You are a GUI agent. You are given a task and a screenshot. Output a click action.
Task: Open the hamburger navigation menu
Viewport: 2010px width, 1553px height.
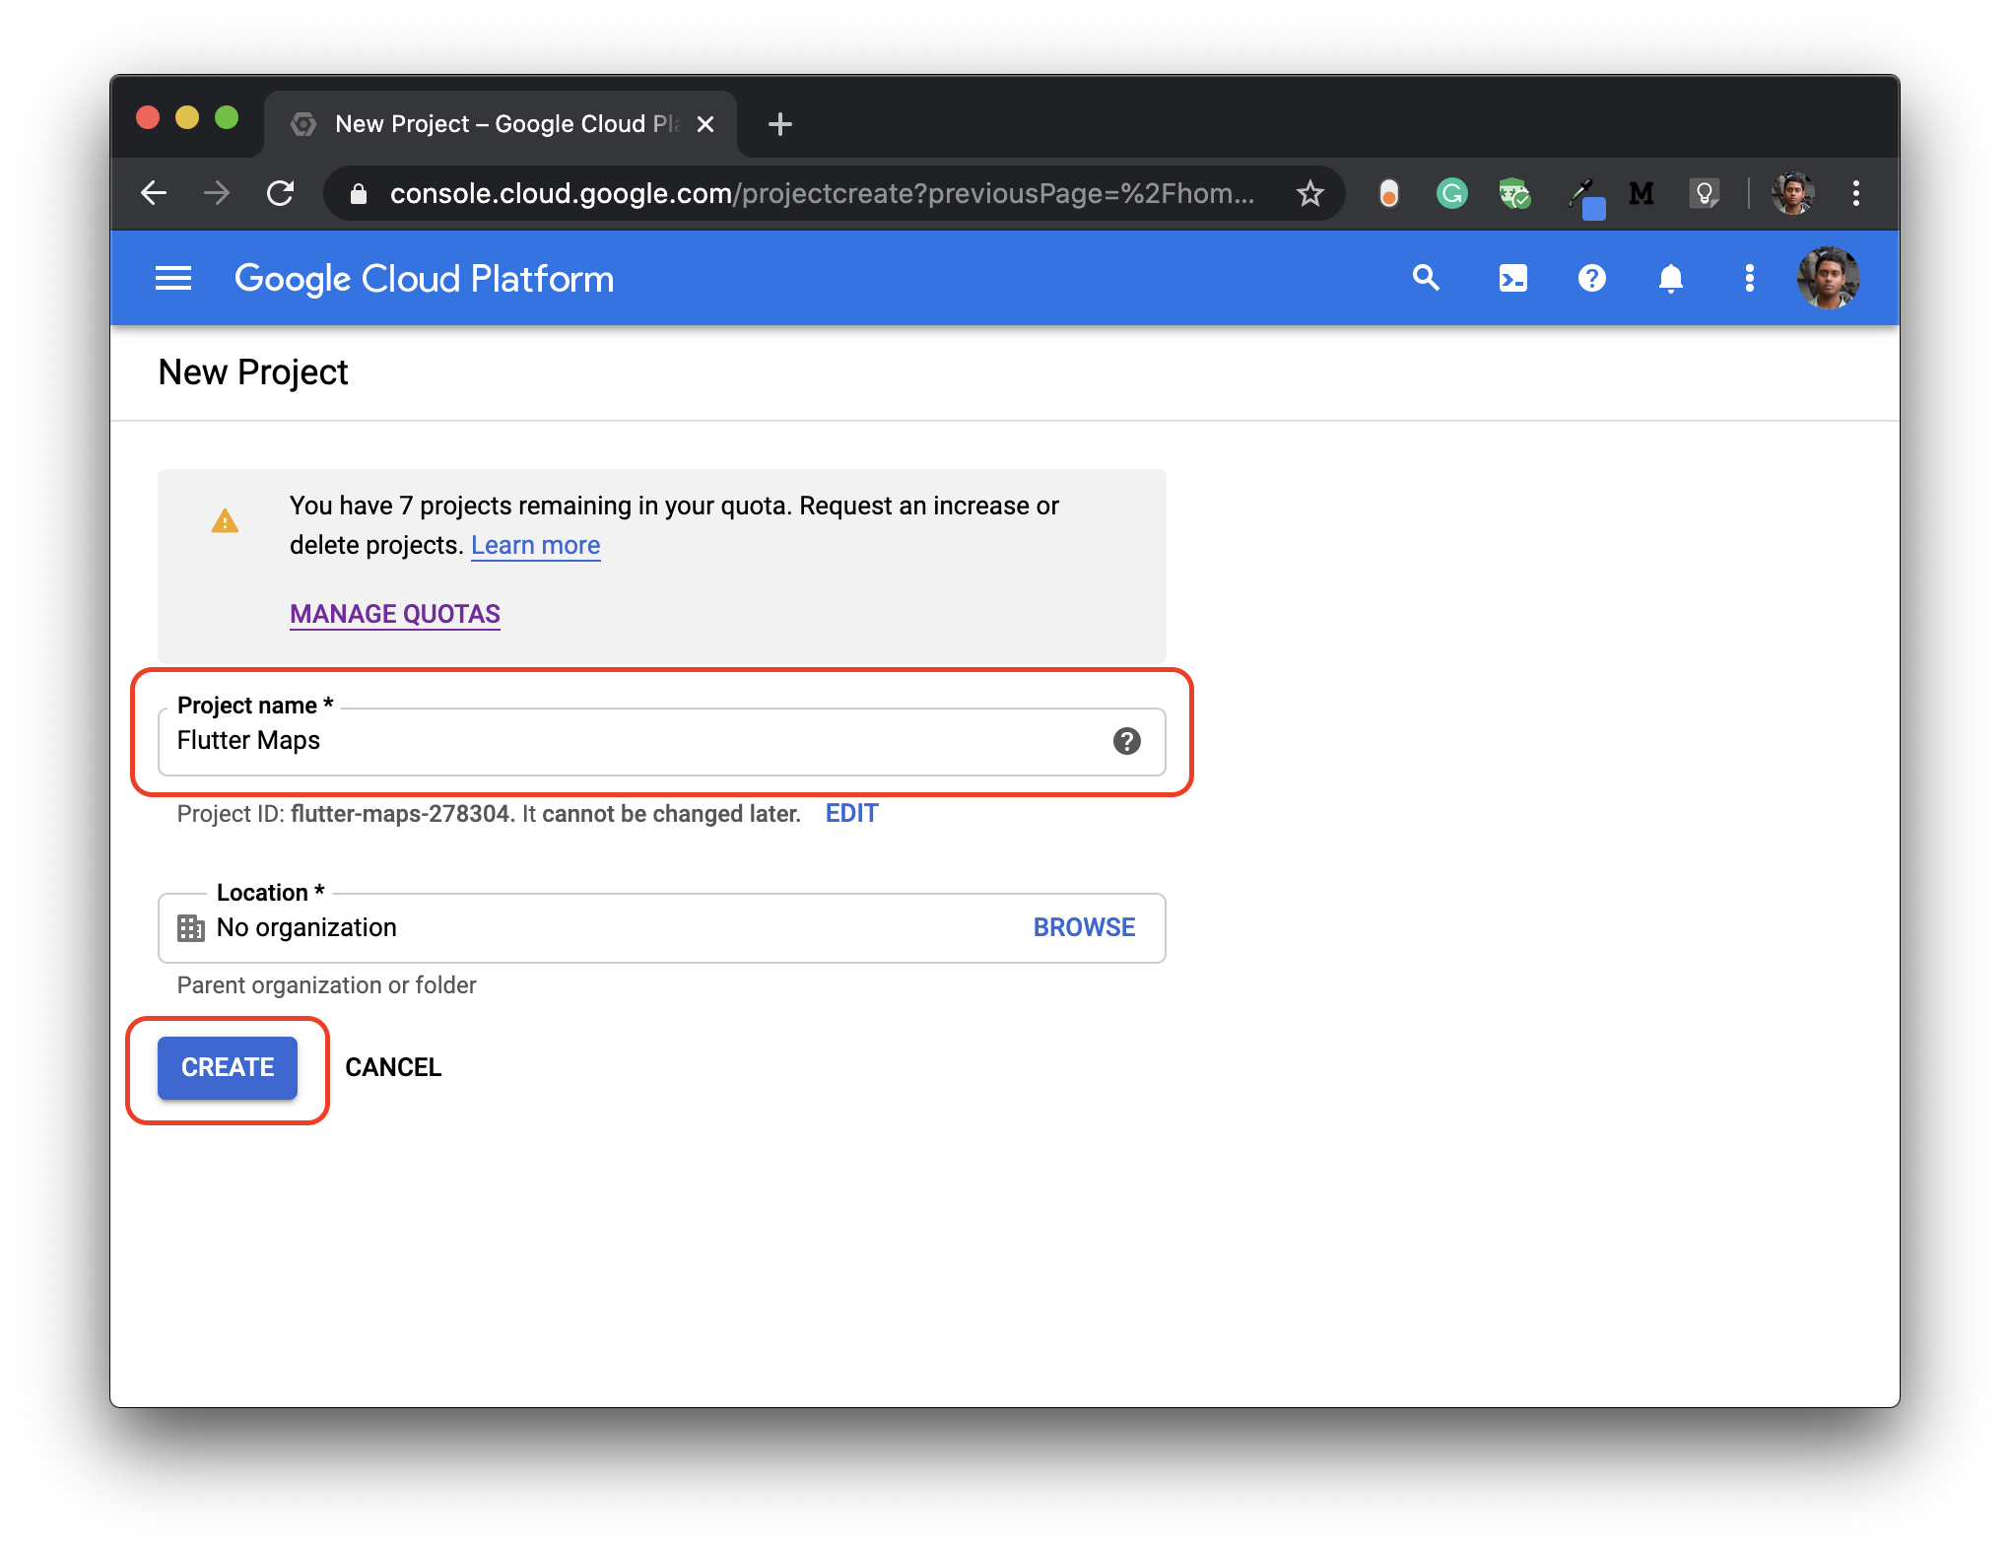(173, 279)
